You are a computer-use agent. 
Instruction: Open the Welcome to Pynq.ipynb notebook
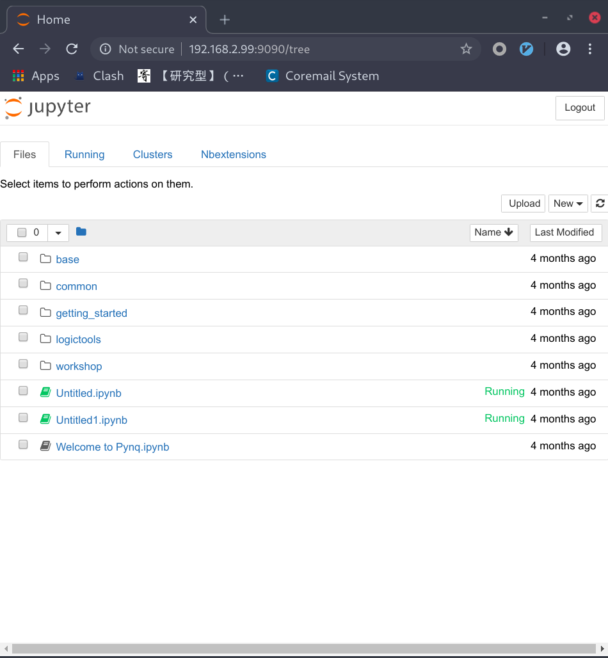click(x=113, y=447)
